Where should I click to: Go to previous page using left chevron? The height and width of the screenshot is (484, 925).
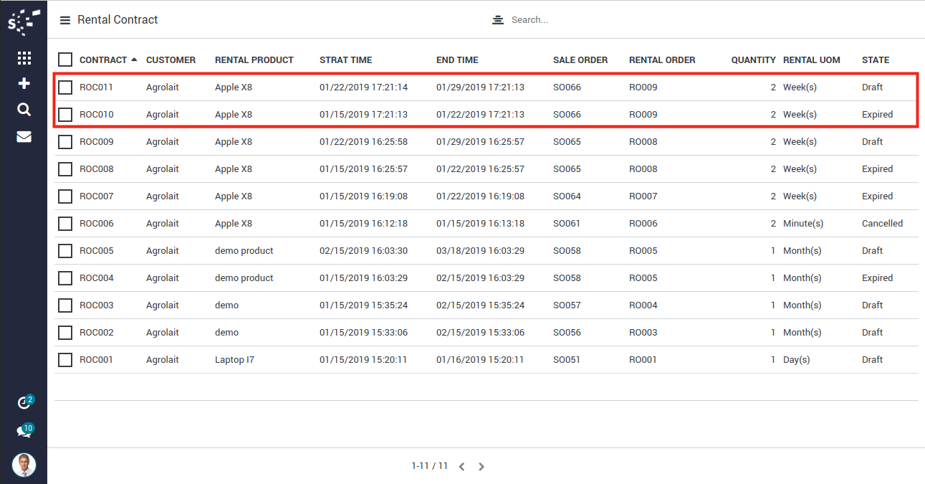click(x=462, y=467)
